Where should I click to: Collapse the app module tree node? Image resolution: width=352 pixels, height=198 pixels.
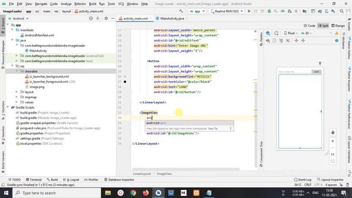[8, 25]
